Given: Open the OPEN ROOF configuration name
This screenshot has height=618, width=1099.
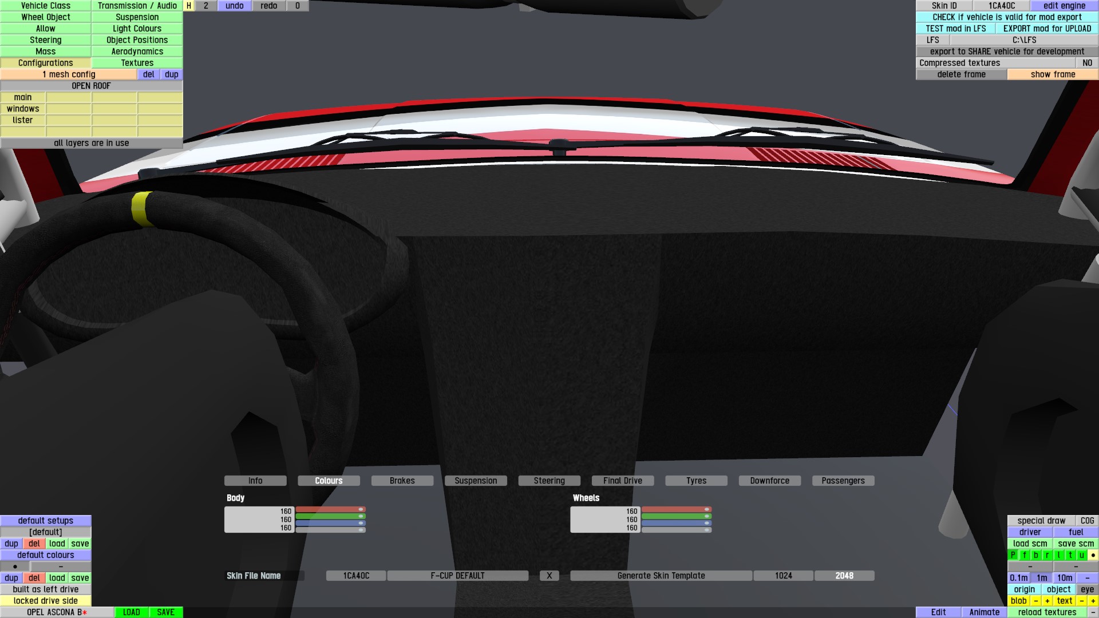Looking at the screenshot, I should [92, 86].
